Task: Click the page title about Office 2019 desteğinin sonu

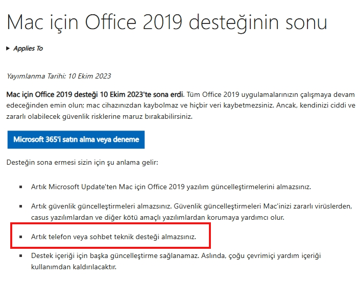Action: click(167, 23)
